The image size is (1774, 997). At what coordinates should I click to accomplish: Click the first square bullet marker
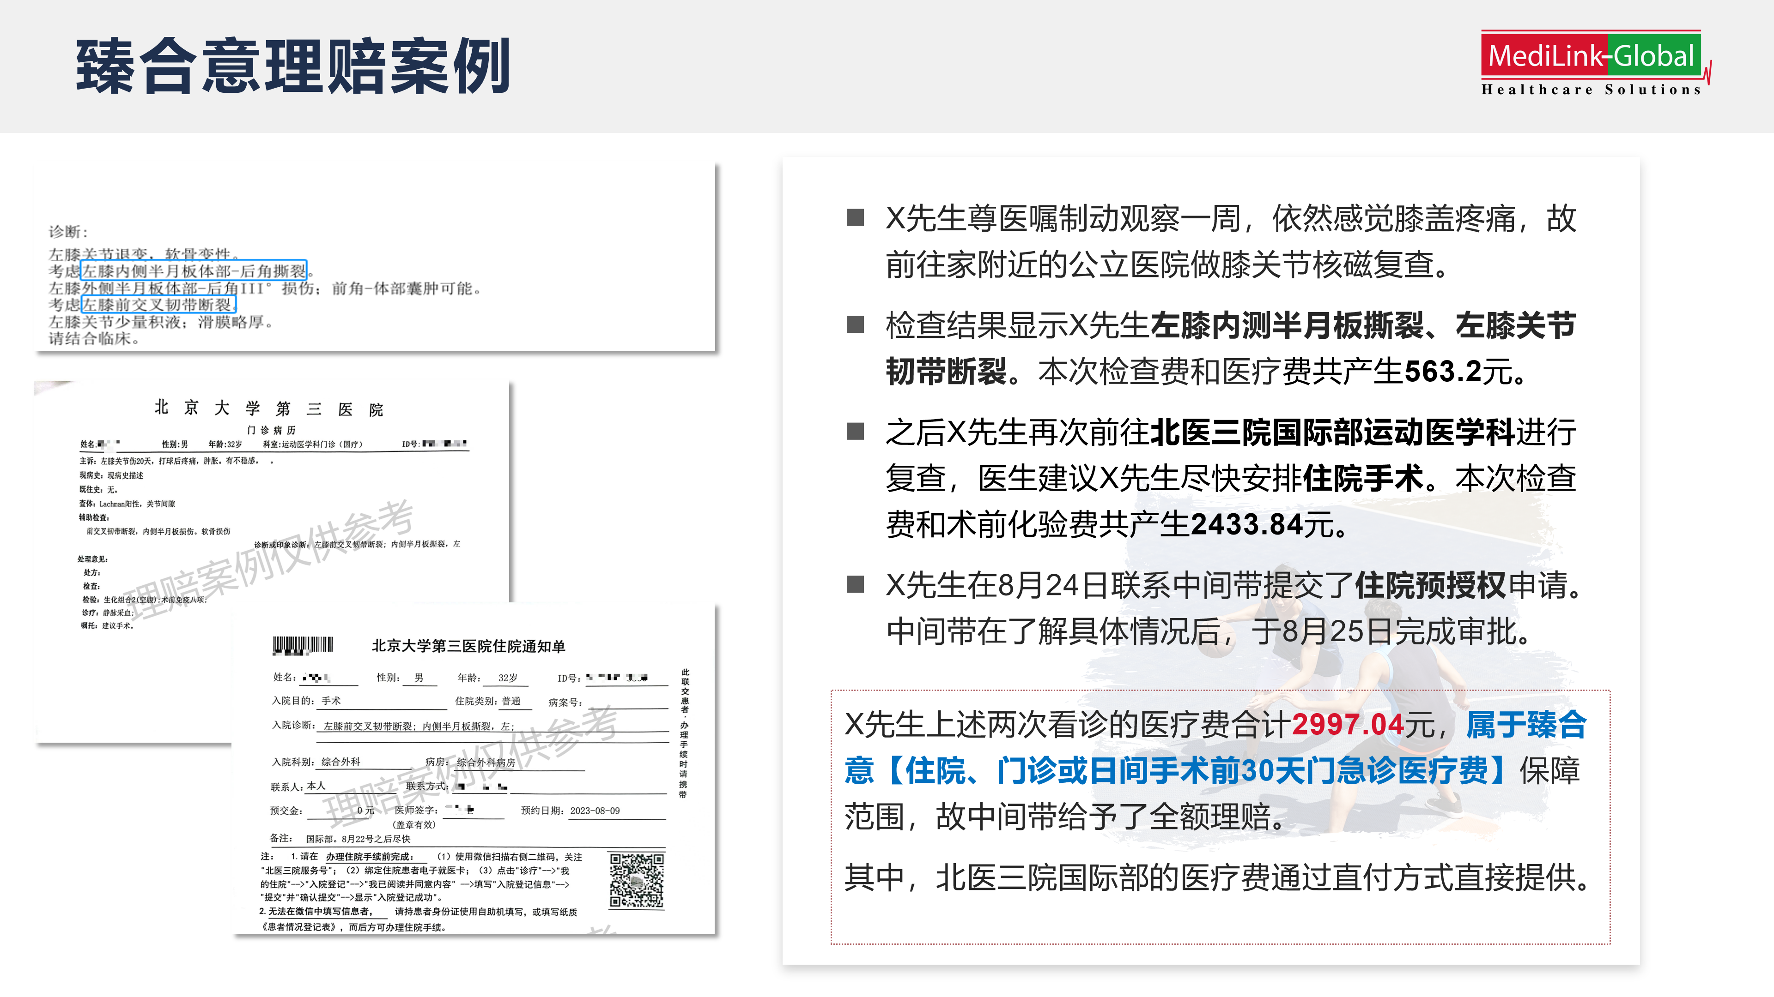pyautogui.click(x=855, y=218)
